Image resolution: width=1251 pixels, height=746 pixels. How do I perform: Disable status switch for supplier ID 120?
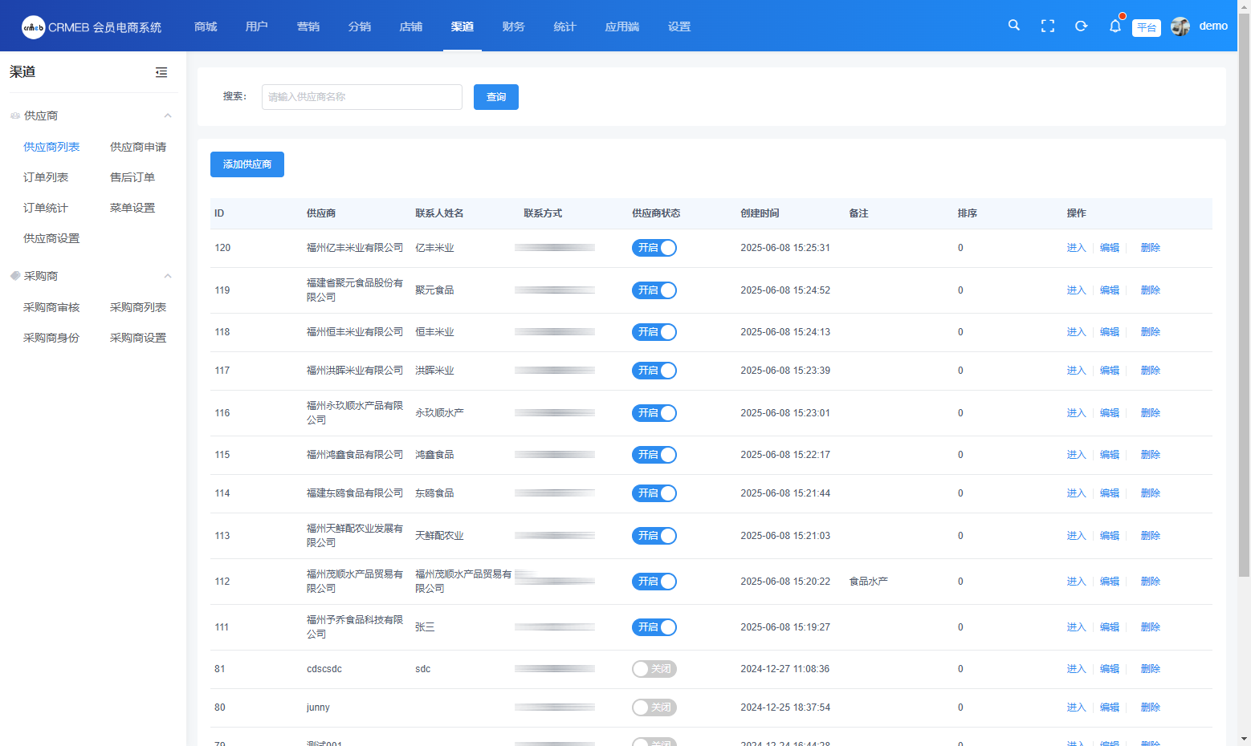654,248
